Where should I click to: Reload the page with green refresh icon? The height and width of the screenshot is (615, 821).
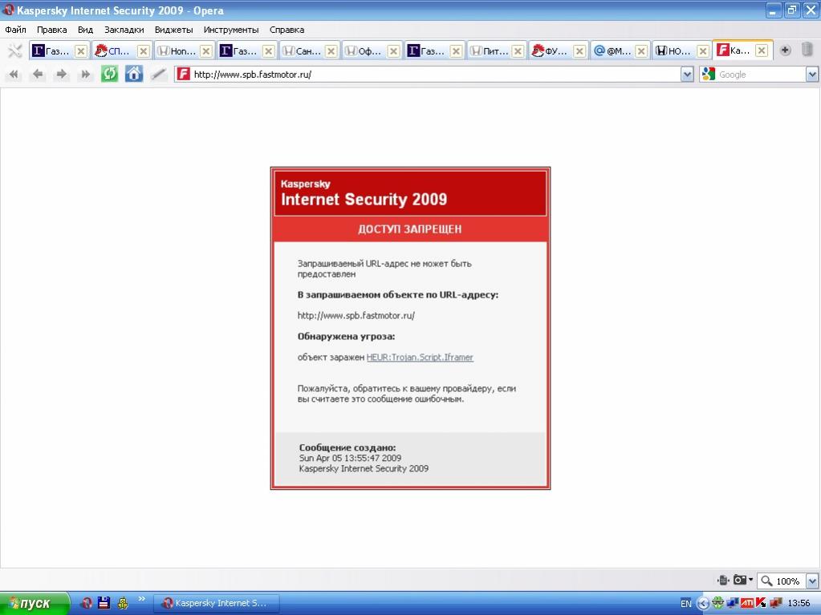(109, 74)
